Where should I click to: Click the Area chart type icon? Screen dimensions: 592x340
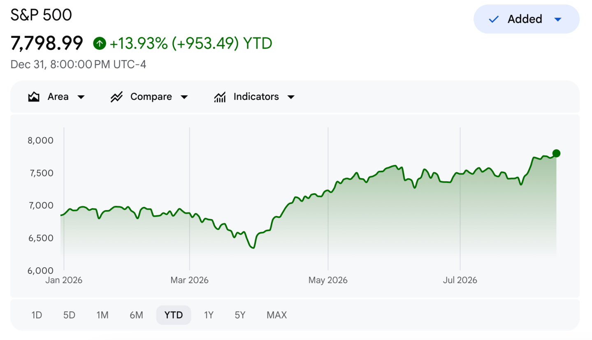(x=33, y=97)
